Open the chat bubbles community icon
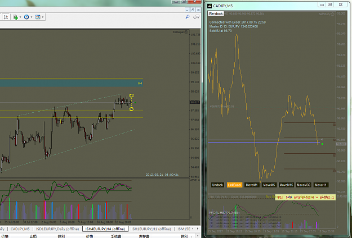 point(196,17)
